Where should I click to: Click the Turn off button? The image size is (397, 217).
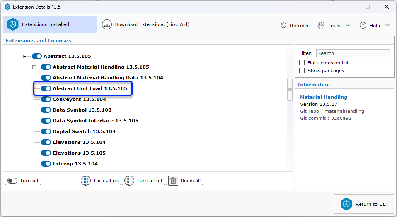pos(23,181)
